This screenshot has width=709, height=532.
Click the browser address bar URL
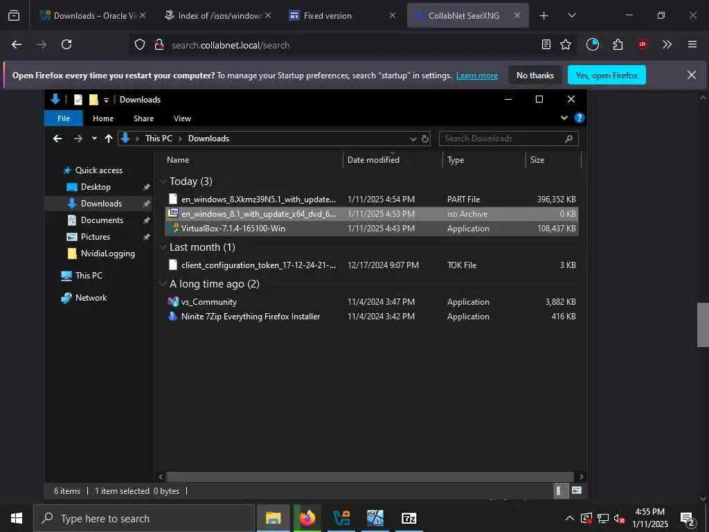click(231, 45)
